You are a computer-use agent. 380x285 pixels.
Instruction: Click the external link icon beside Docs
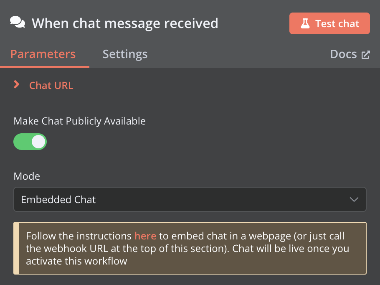(366, 55)
